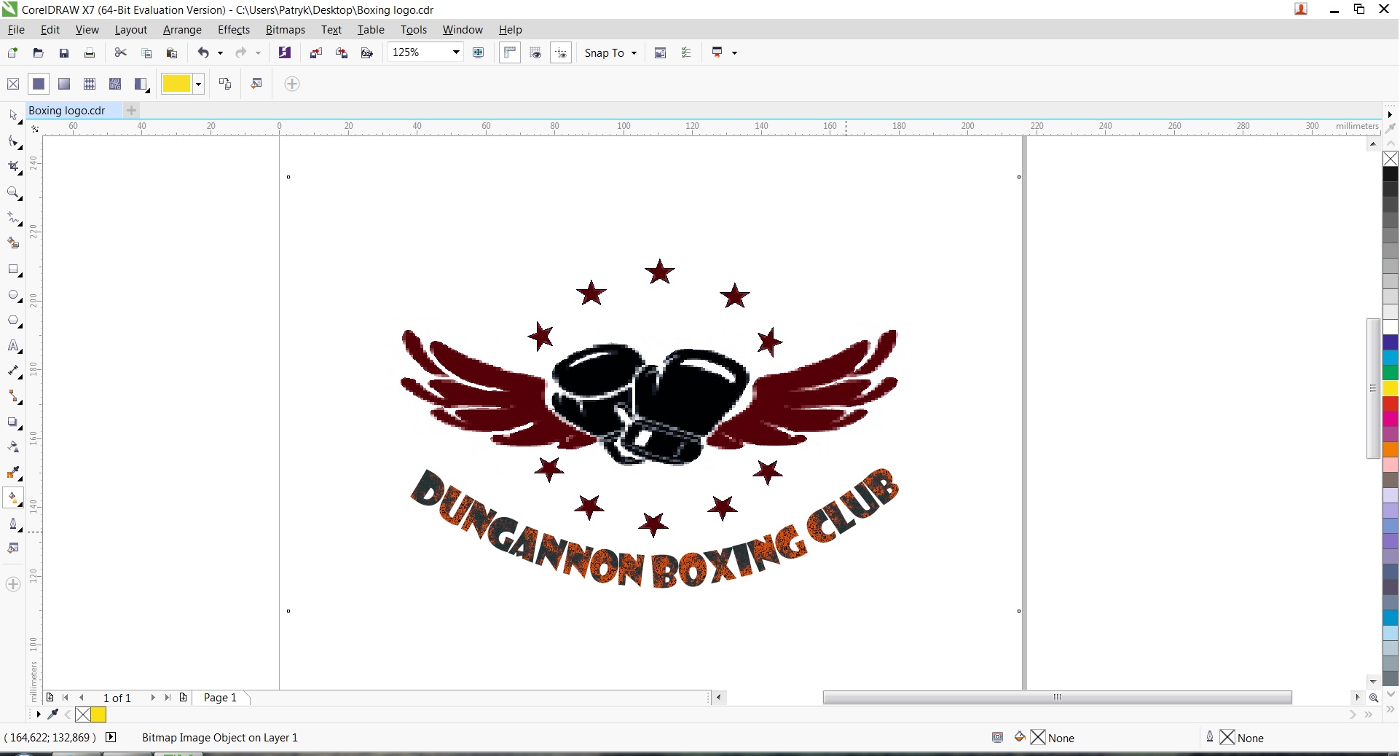Toggle Show Grid button
1400x756 pixels.
point(535,52)
